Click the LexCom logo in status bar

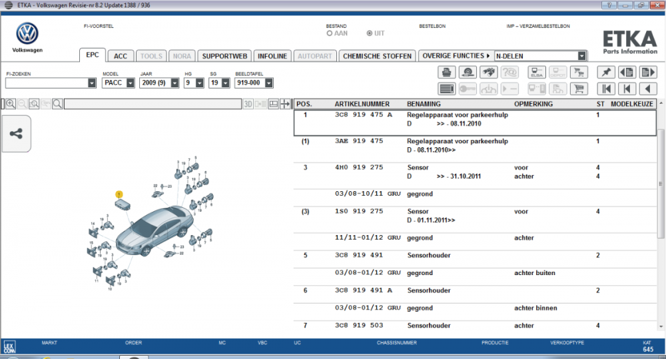[x=9, y=347]
